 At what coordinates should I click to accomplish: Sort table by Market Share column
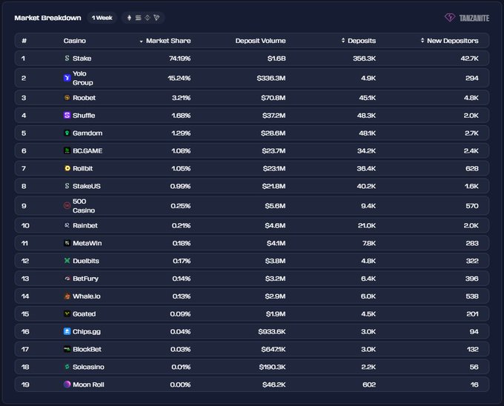point(165,41)
